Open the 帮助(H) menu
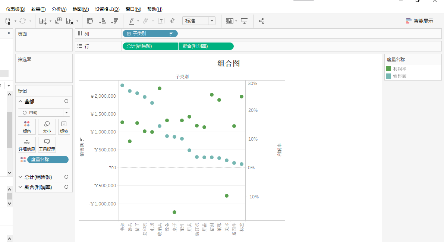The image size is (444, 242). click(x=155, y=9)
